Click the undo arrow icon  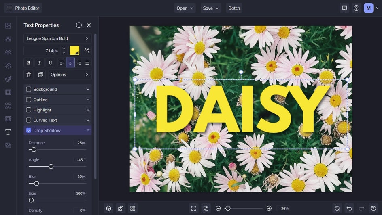tap(349, 208)
